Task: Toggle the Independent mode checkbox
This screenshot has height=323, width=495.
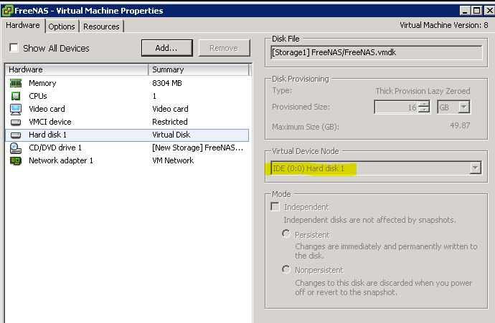Action: [x=275, y=207]
